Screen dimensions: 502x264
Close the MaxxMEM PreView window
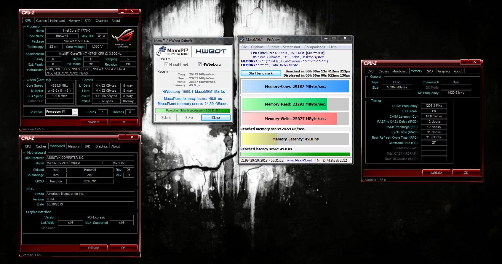tap(345, 38)
